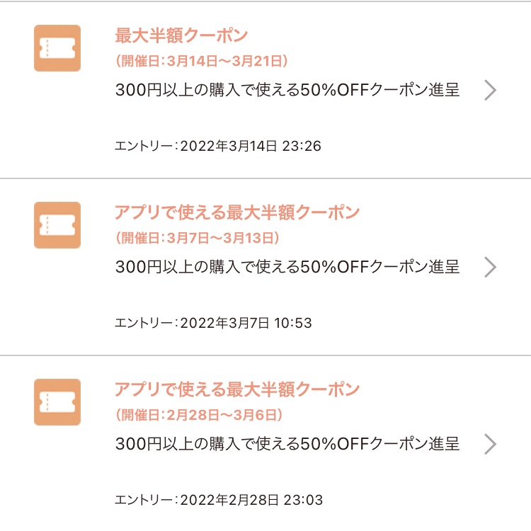531x531 pixels.
Task: Select the last coupon list row
Action: click(x=265, y=443)
